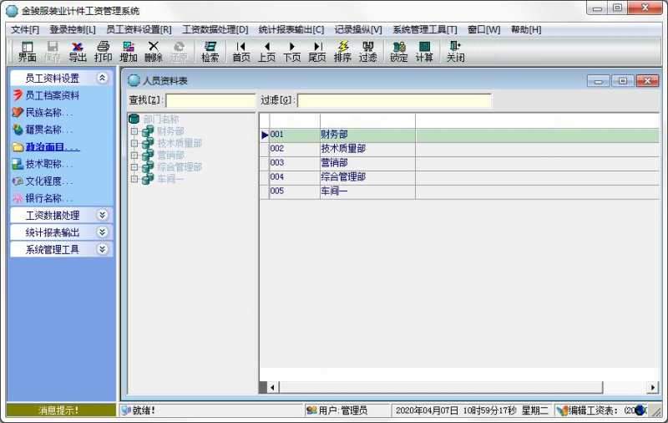The height and width of the screenshot is (423, 668).
Task: Select table cell 车间一 in row 005
Action: 367,191
